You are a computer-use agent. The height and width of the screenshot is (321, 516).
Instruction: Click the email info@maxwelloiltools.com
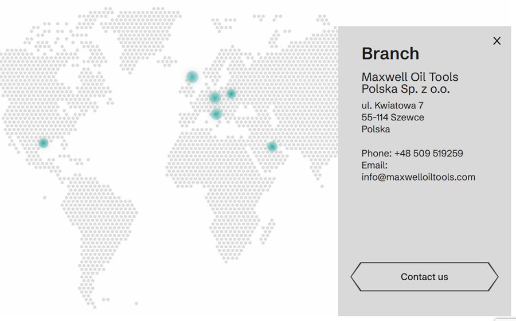[419, 177]
